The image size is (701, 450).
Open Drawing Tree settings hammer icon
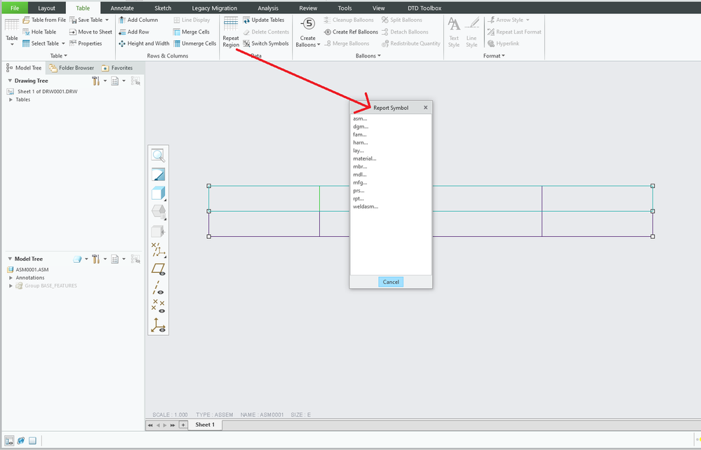pos(95,81)
